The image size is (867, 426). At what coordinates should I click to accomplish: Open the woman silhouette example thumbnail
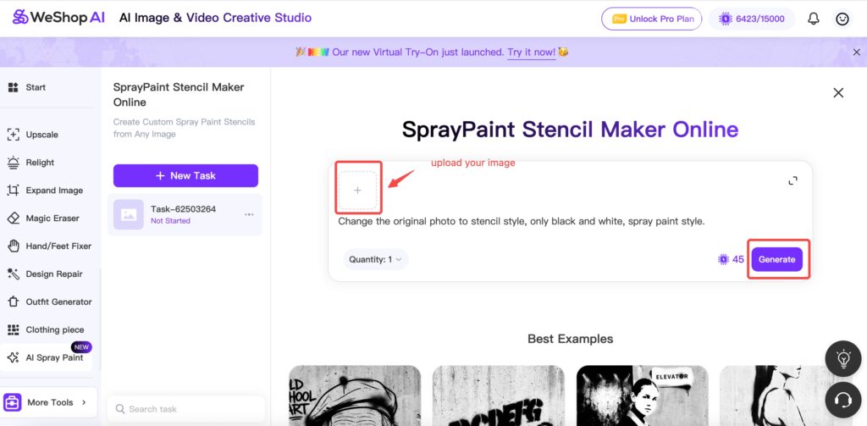(786, 396)
